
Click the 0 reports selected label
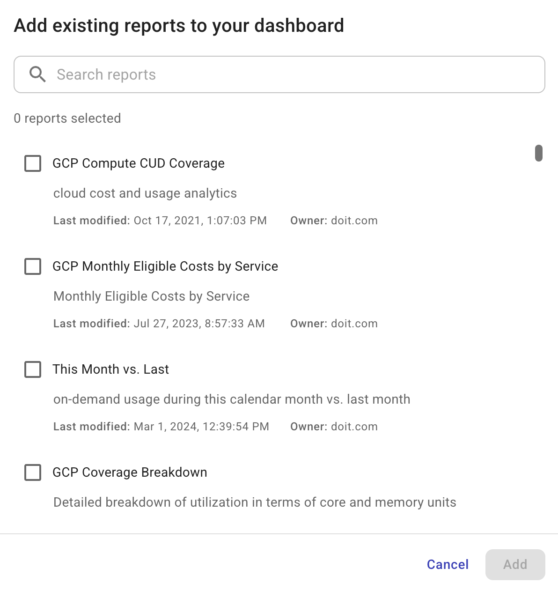(x=67, y=118)
